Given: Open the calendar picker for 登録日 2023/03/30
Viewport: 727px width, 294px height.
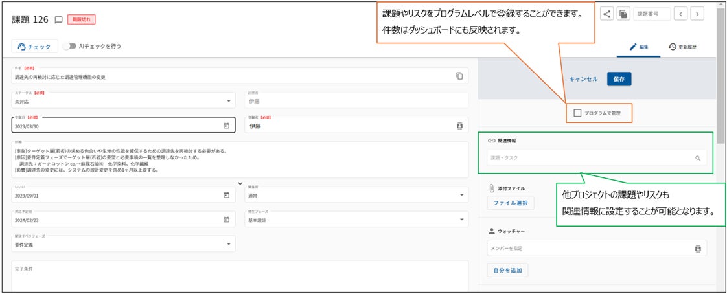Looking at the screenshot, I should point(227,126).
